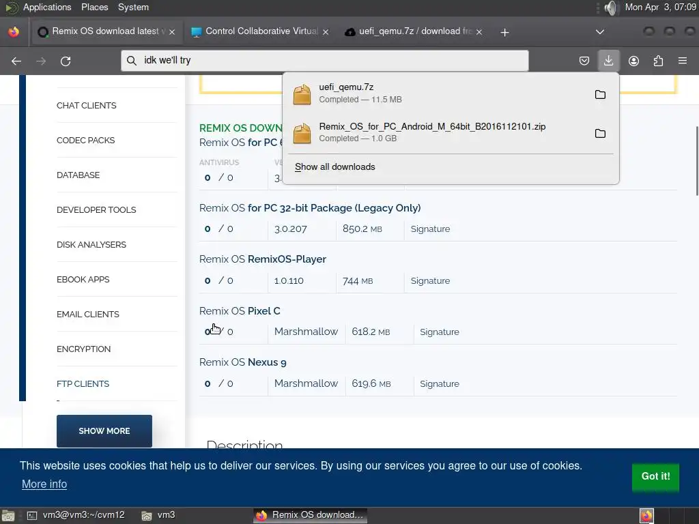Click the address bar search field
The height and width of the screenshot is (524, 699).
(x=324, y=61)
